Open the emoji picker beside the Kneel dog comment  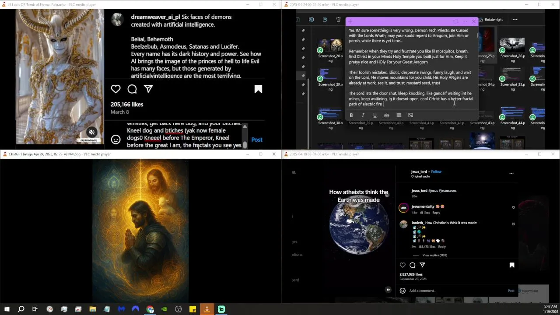[x=115, y=140]
